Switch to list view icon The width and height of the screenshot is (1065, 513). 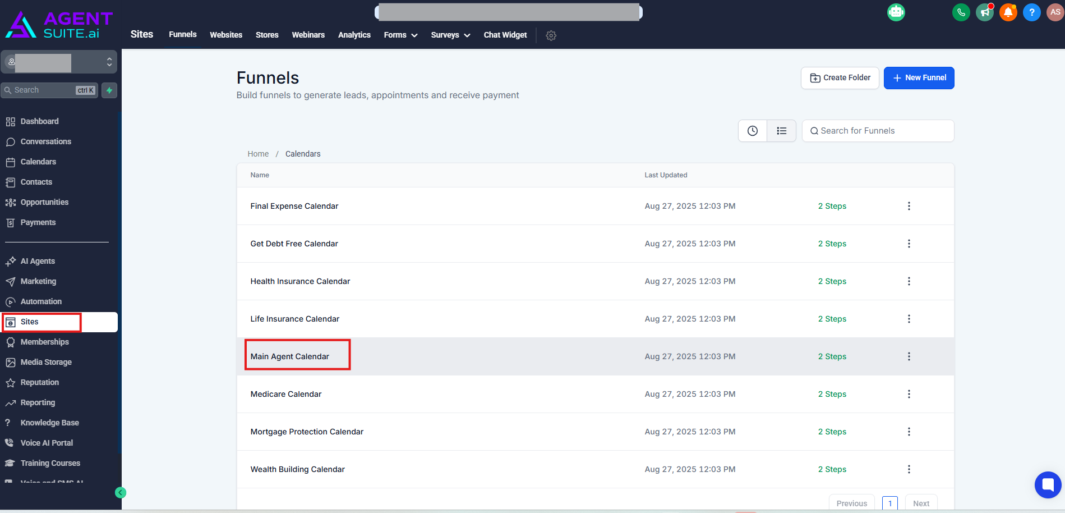782,131
